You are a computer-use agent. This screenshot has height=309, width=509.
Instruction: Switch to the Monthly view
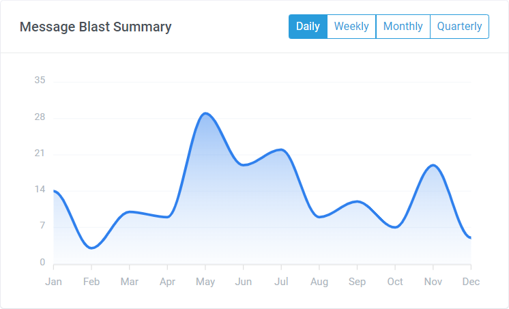tap(403, 27)
